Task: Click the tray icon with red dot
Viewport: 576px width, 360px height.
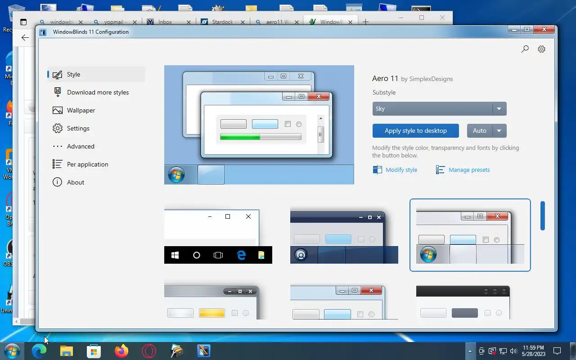Action: coord(492,351)
